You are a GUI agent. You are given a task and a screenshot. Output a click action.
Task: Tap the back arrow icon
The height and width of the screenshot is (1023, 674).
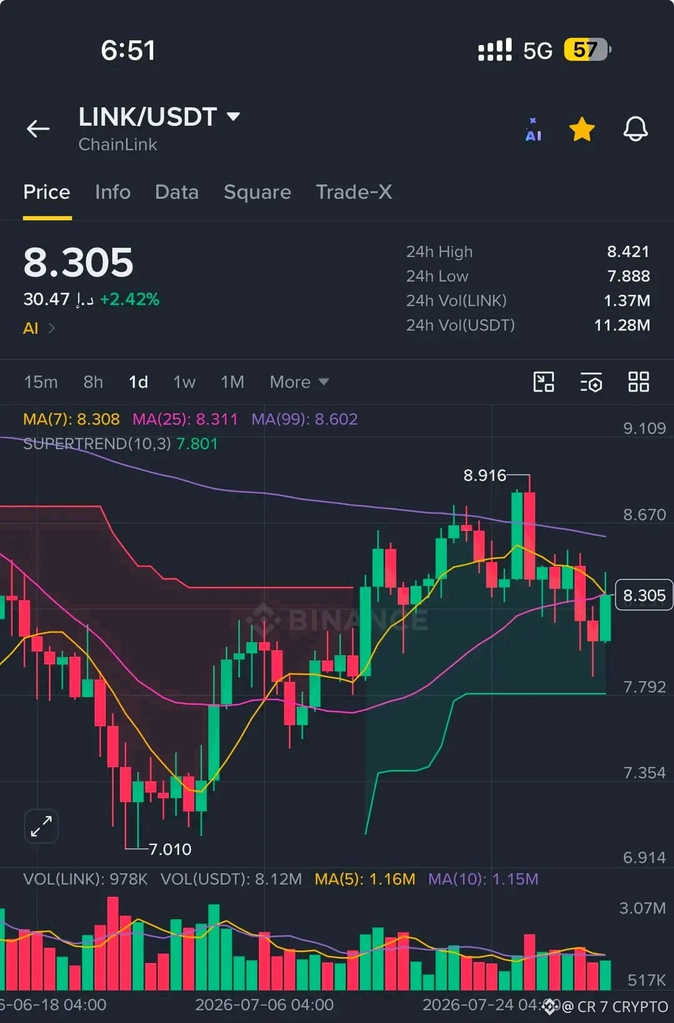click(x=38, y=129)
